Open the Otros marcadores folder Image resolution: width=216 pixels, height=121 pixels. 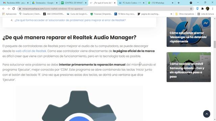pyautogui.click(x=185, y=14)
